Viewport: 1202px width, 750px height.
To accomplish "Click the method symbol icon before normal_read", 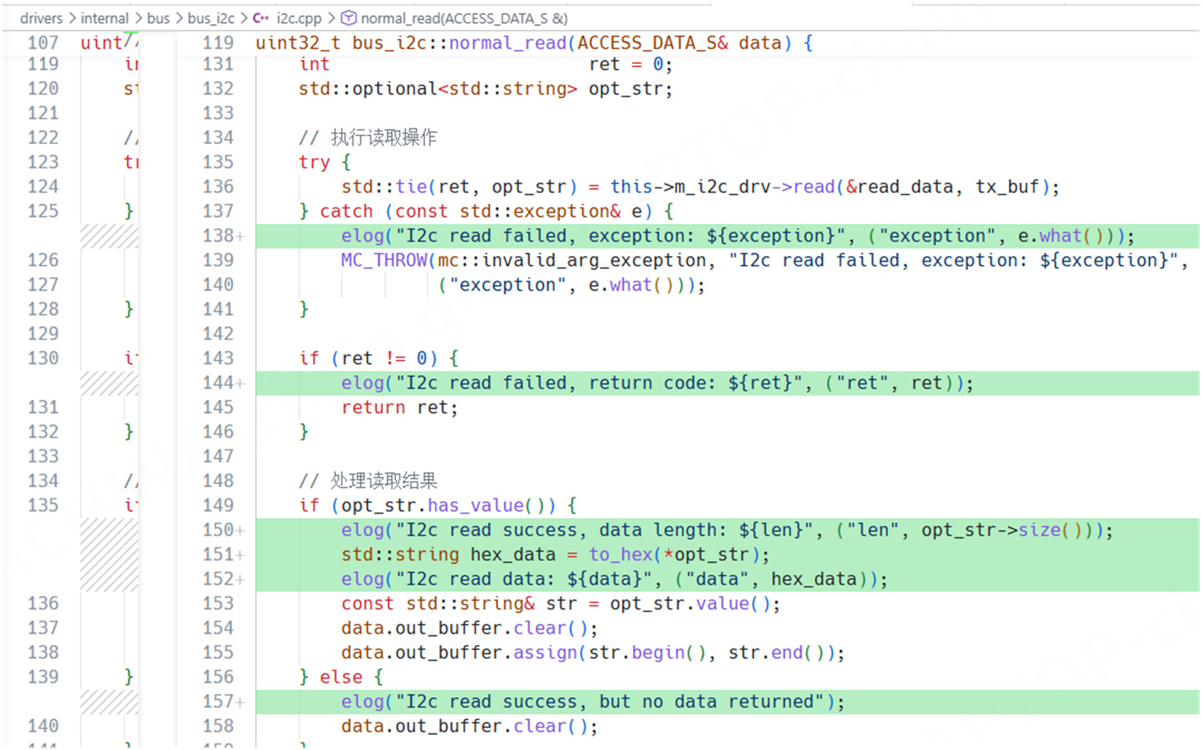I will (x=348, y=19).
